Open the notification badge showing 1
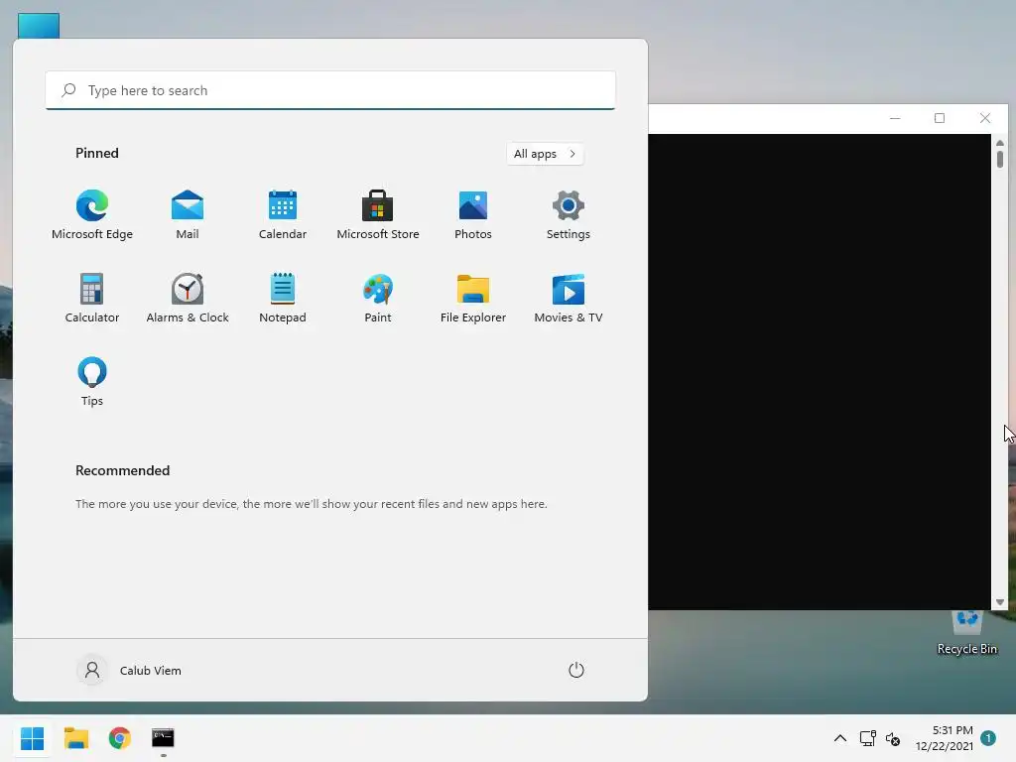Screen dimensions: 1016x762 pyautogui.click(x=988, y=737)
